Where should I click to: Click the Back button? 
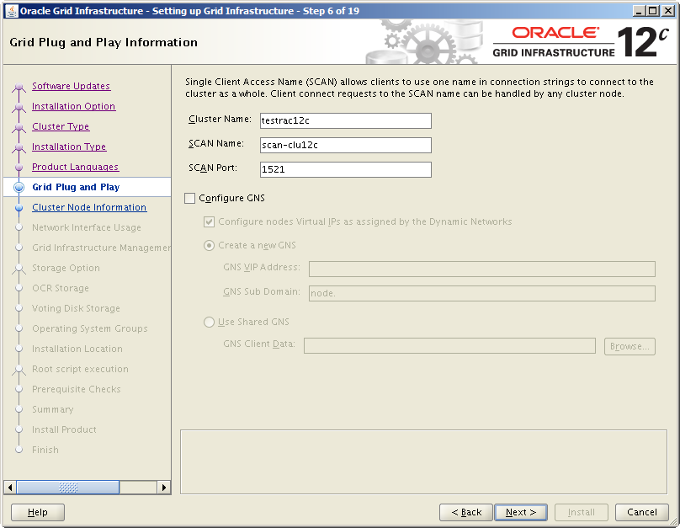465,512
